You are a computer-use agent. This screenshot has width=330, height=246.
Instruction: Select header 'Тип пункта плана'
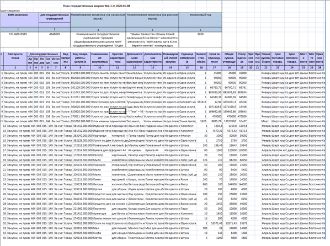coord(15,58)
